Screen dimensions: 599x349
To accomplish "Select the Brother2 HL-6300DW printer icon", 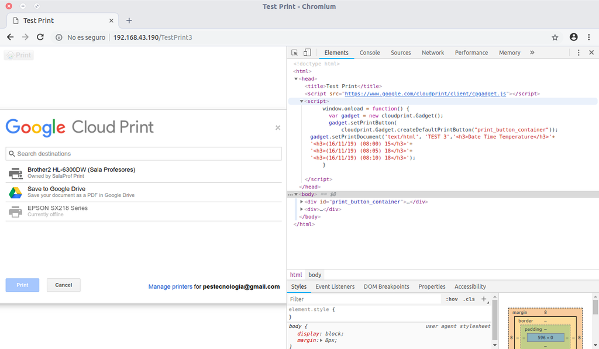I will 16,173.
